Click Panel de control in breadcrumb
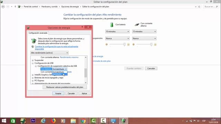The width and height of the screenshot is (221, 124). coord(31,7)
